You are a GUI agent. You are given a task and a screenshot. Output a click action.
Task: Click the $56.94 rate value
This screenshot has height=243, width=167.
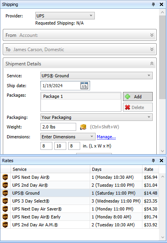pos(150,177)
